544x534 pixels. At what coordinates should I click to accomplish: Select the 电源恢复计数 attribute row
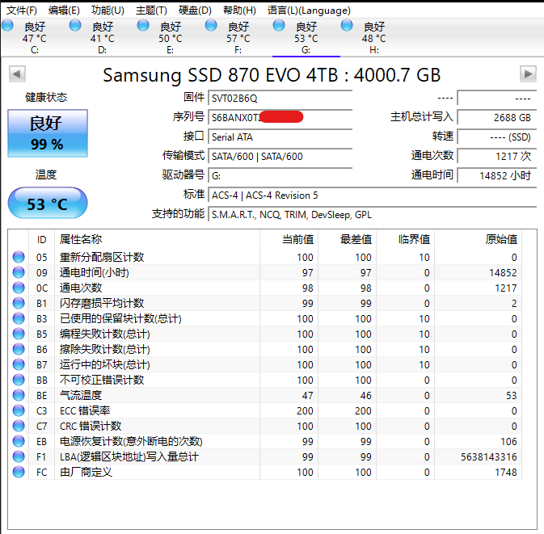tap(265, 441)
